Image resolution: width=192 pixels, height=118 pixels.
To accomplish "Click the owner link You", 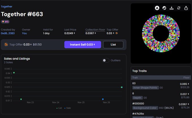I will pyautogui.click(x=24, y=33).
